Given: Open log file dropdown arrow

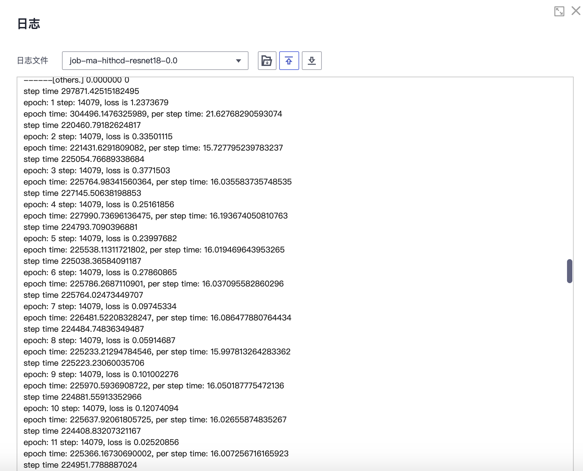Looking at the screenshot, I should click(238, 61).
